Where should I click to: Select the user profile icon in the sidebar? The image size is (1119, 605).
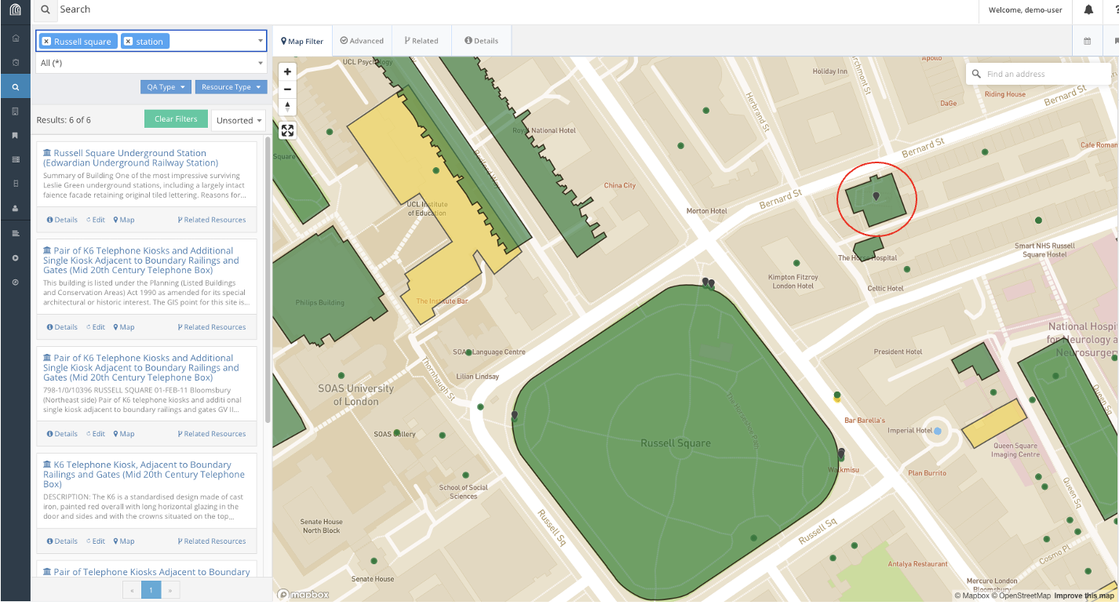(16, 209)
